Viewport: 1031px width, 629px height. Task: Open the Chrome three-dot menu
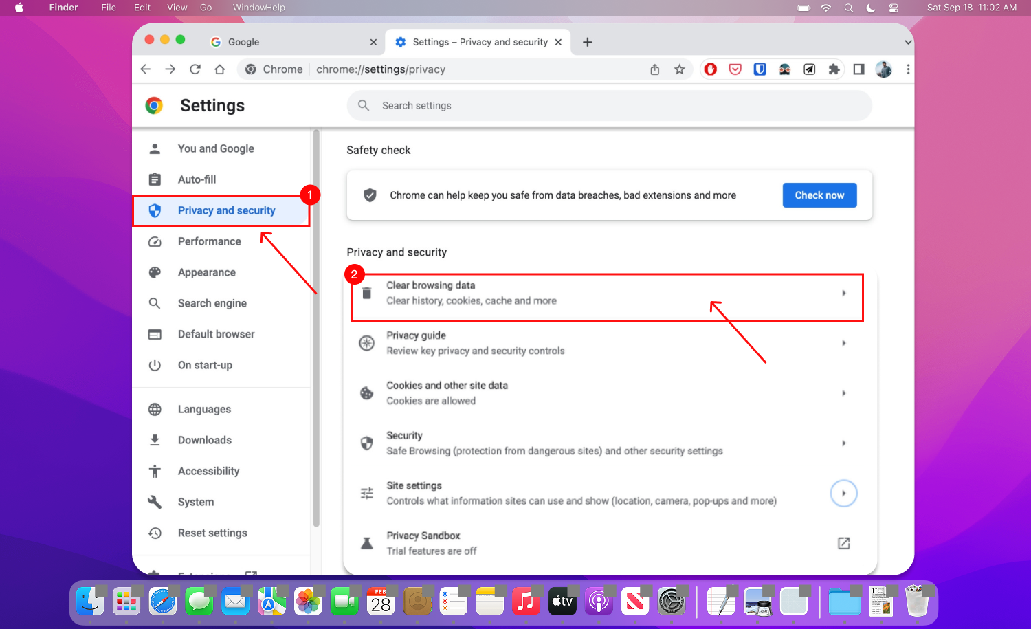coord(908,69)
